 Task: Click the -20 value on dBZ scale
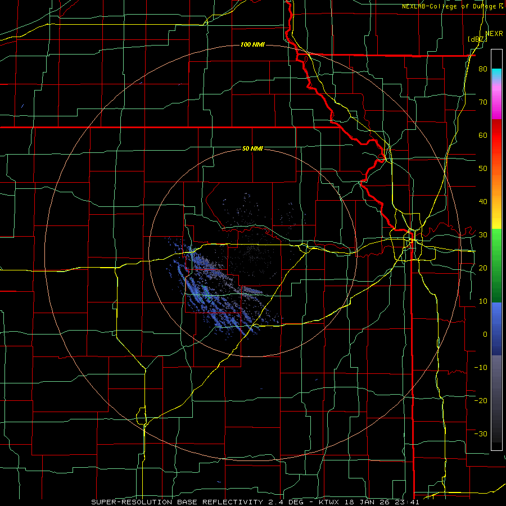click(x=481, y=400)
